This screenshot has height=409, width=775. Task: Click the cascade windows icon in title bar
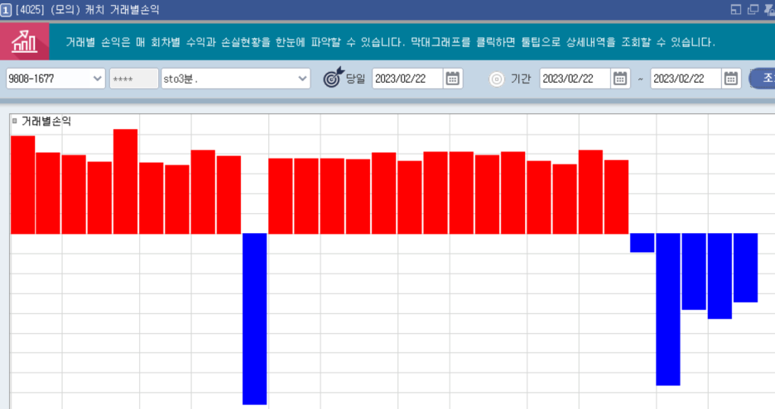coord(753,10)
